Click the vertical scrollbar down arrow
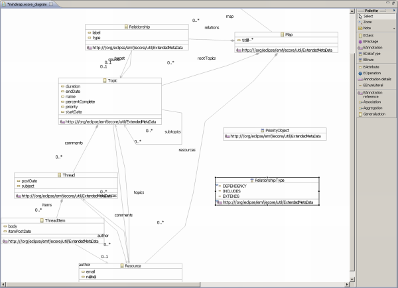 coord(352,279)
